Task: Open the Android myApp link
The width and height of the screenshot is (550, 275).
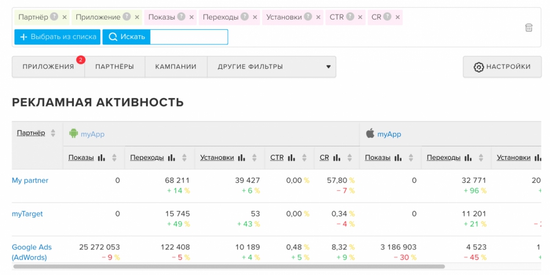Action: tap(93, 134)
